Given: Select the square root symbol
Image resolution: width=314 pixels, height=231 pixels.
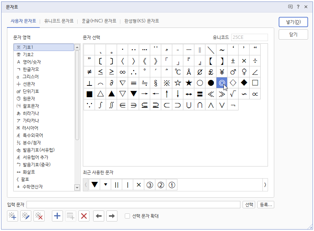Looking at the screenshot, I should coord(233,94).
